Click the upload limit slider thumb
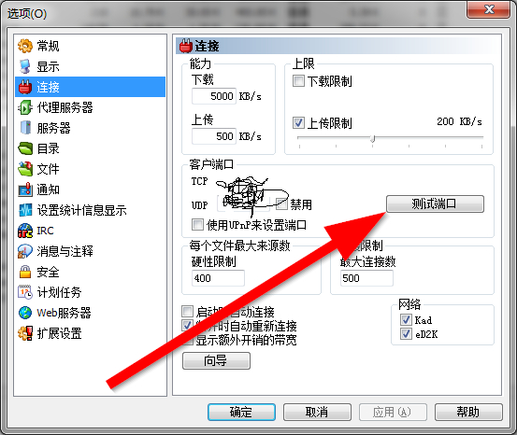The width and height of the screenshot is (517, 435). [x=372, y=138]
